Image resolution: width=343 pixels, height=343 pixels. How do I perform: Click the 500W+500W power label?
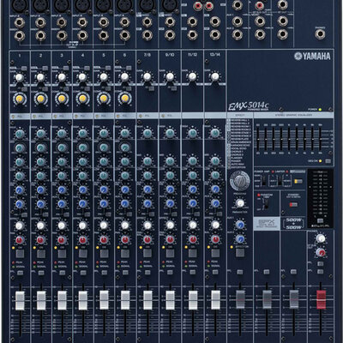coord(294,224)
